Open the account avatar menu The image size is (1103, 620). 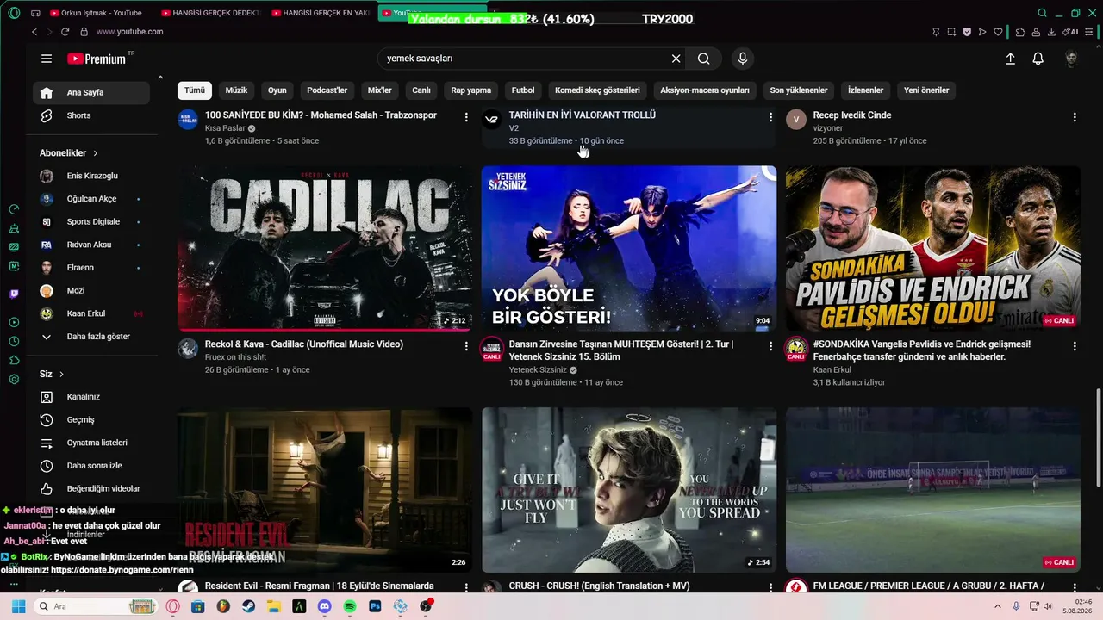[x=1071, y=59]
